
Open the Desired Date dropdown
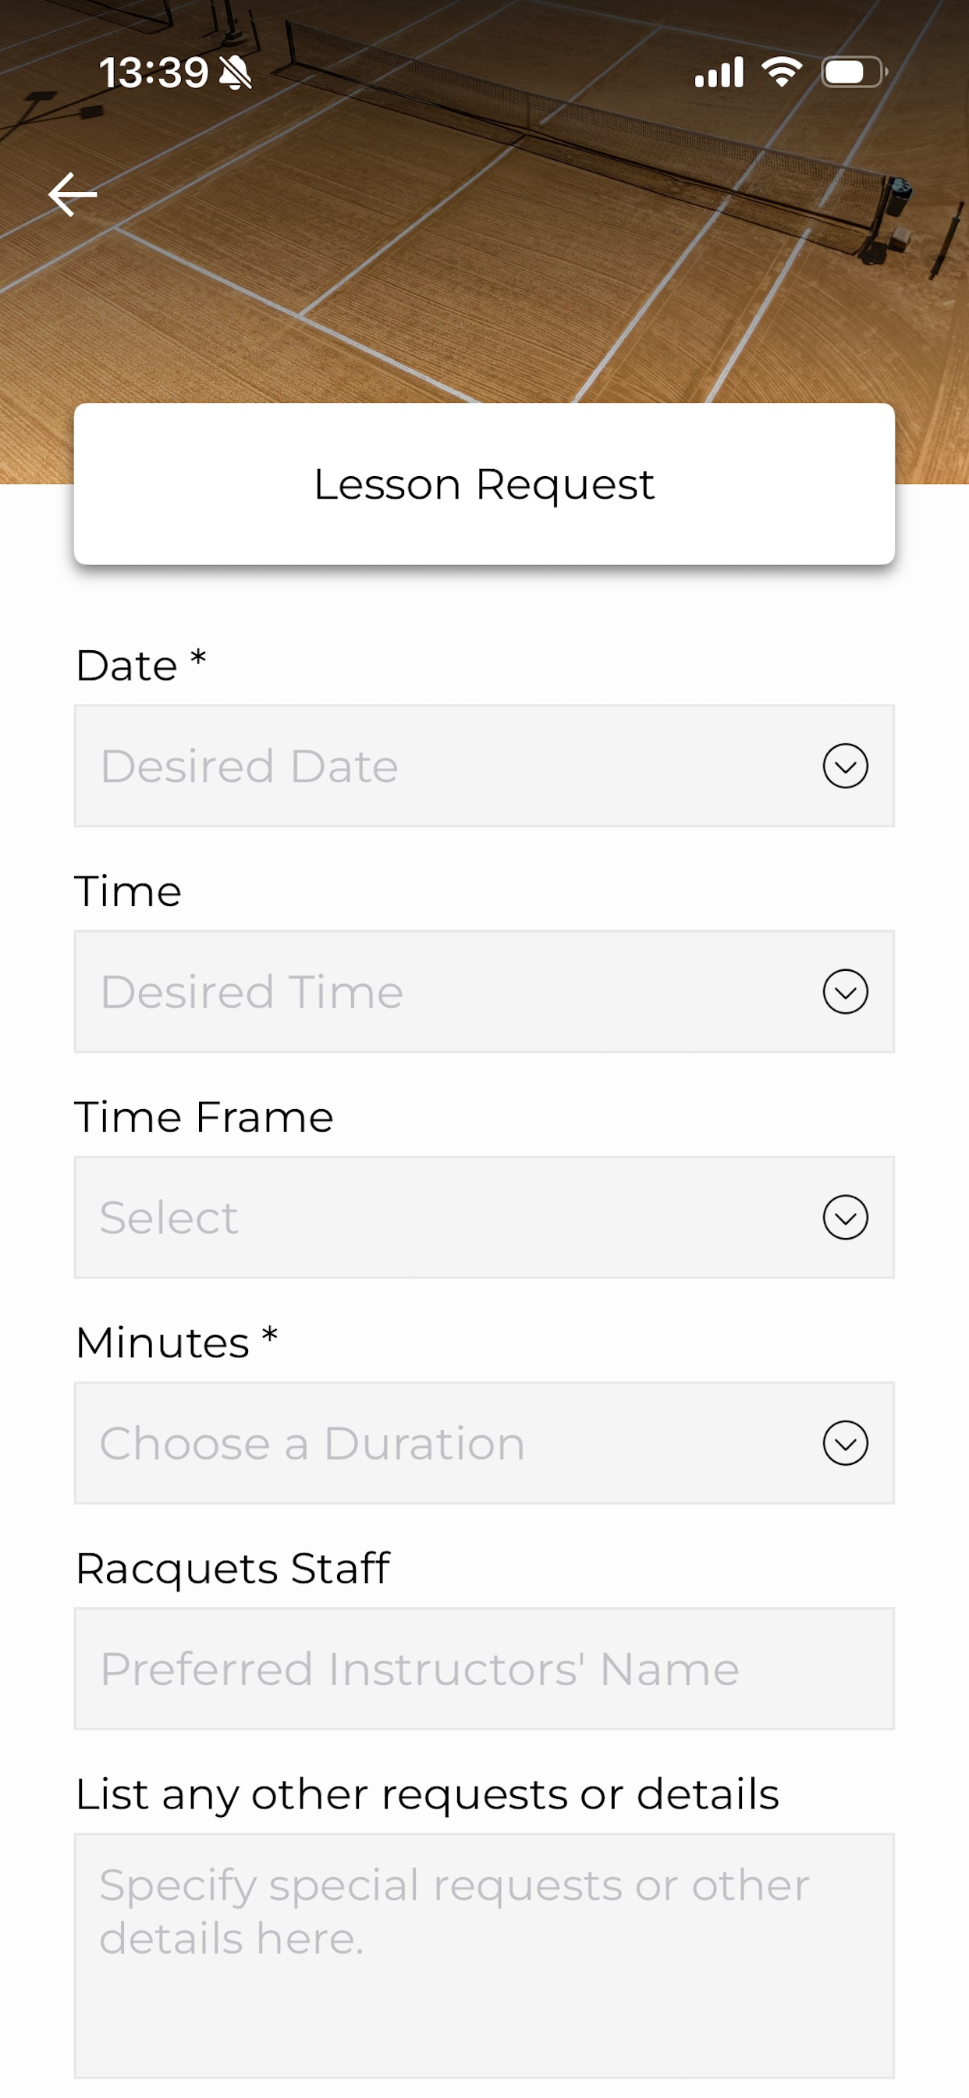484,766
